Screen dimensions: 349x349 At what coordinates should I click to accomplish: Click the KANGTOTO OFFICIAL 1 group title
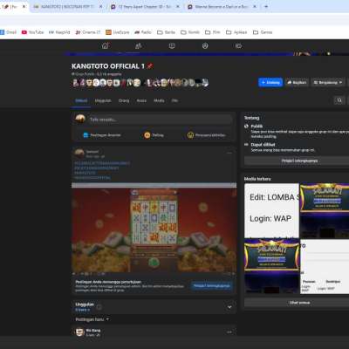click(108, 66)
